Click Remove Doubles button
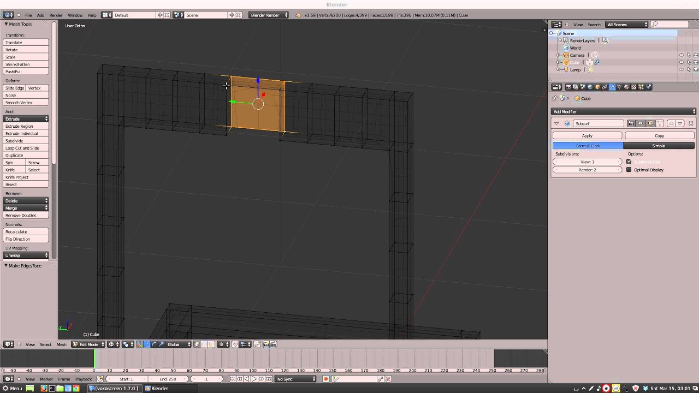 pos(26,215)
